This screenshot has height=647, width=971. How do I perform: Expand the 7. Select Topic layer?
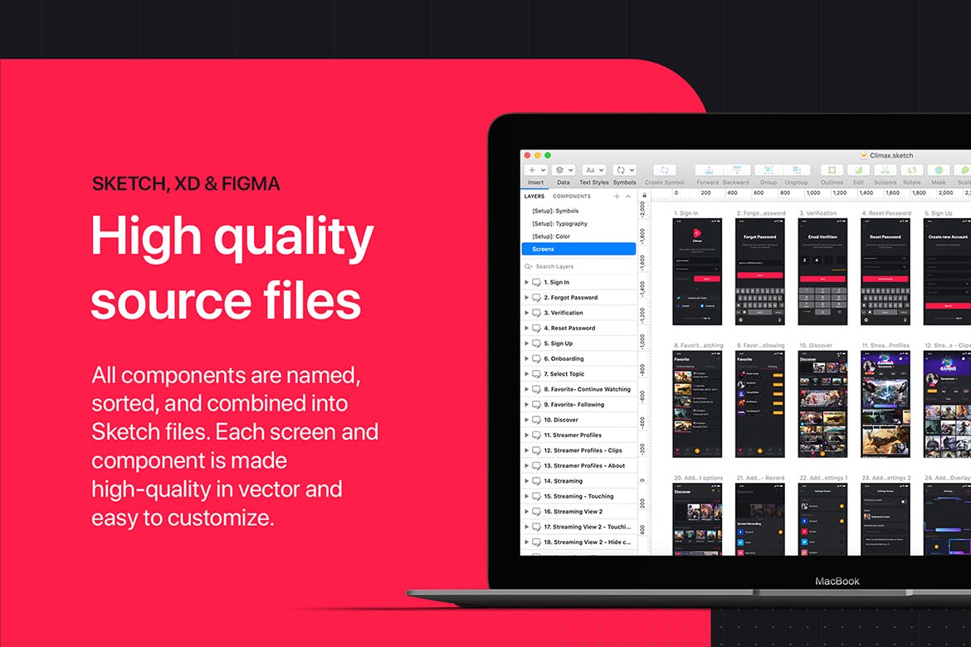pos(526,374)
